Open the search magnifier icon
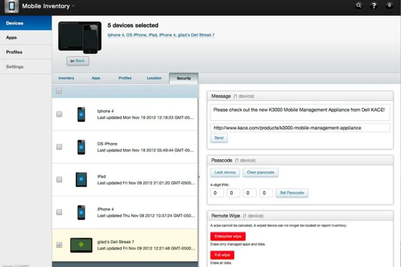Image resolution: width=401 pixels, height=267 pixels. point(359,5)
